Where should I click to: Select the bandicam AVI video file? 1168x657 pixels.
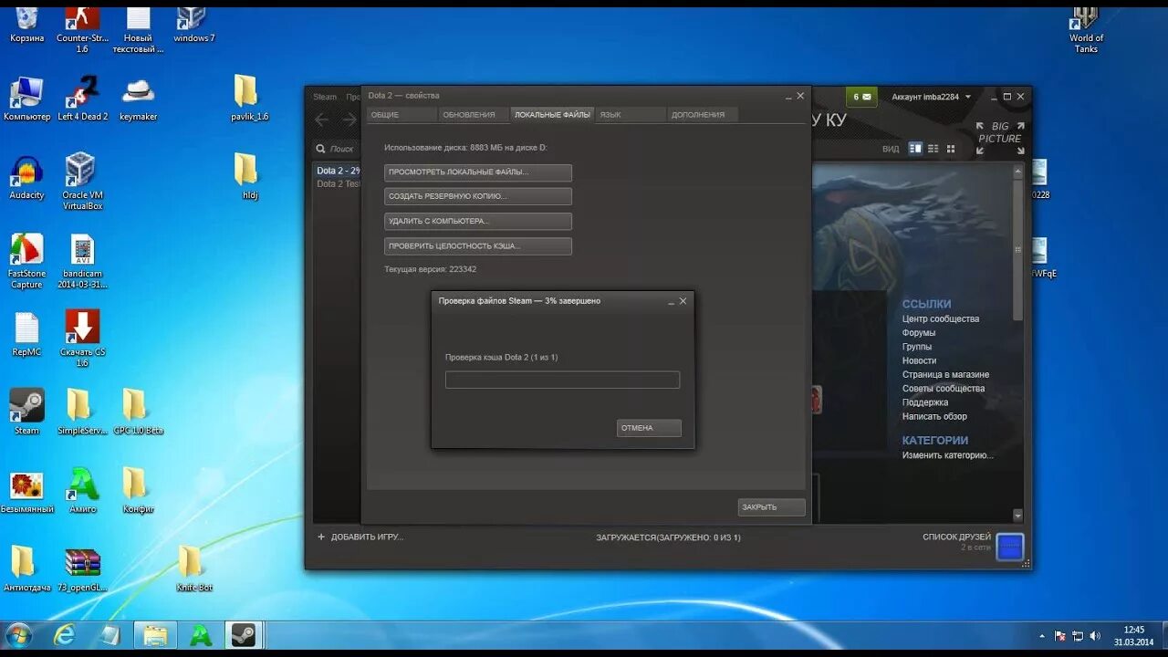point(82,262)
